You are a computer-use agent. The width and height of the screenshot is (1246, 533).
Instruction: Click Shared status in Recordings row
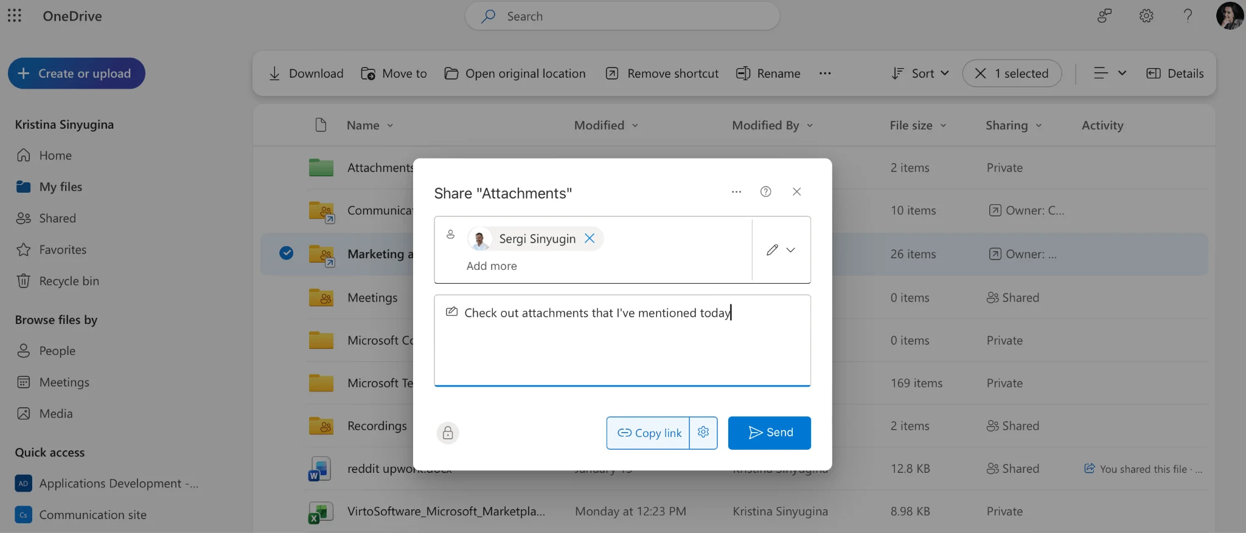[x=1013, y=426]
